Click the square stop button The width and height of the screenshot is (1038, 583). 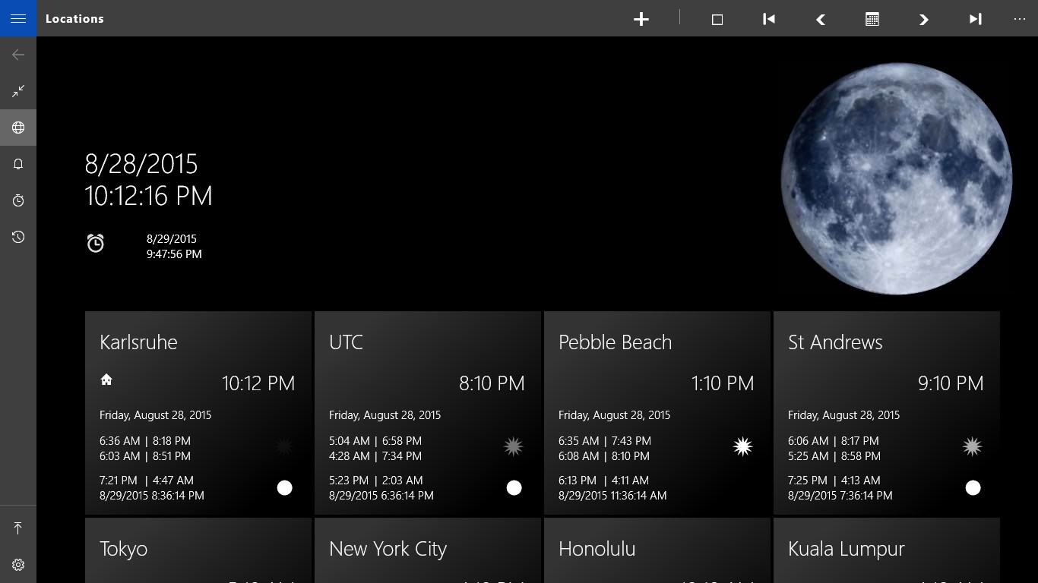717,19
